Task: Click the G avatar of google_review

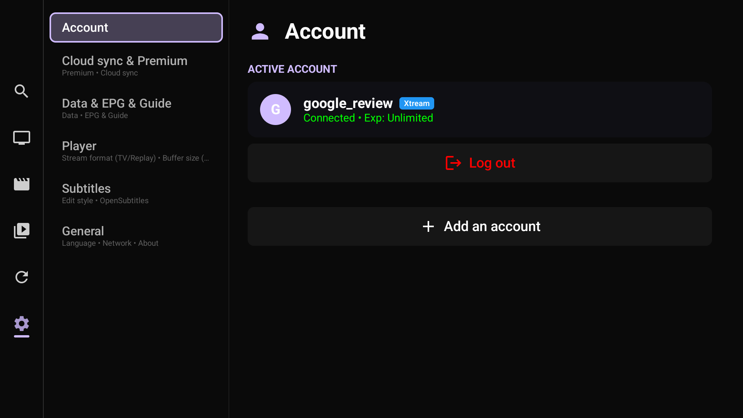Action: (x=275, y=110)
